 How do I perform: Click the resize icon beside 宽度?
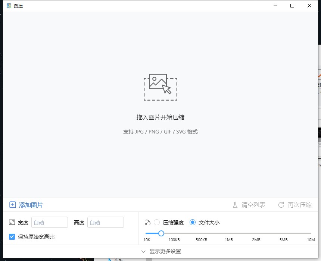tap(12, 222)
